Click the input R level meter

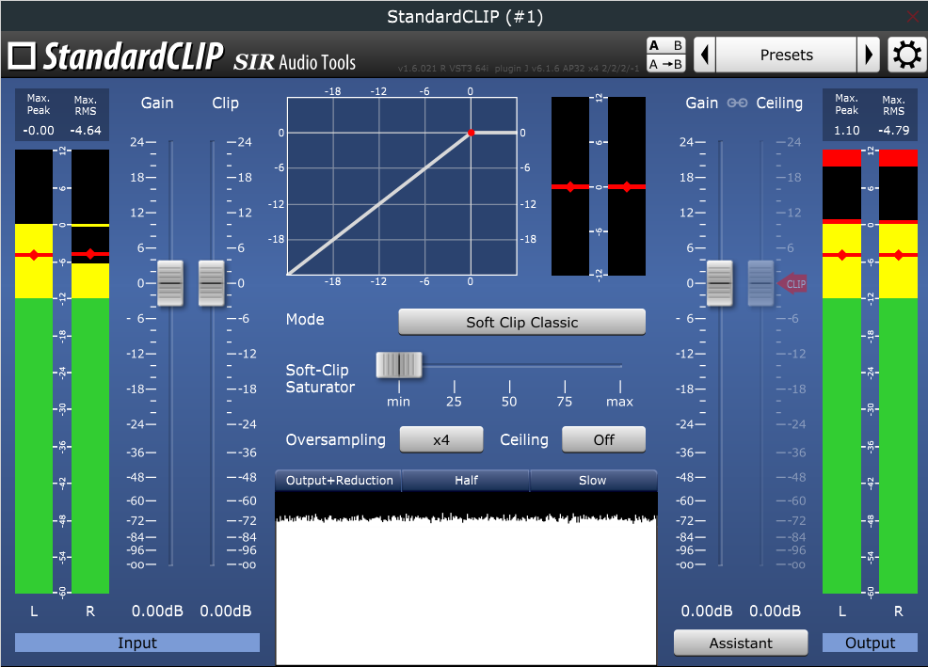click(90, 372)
